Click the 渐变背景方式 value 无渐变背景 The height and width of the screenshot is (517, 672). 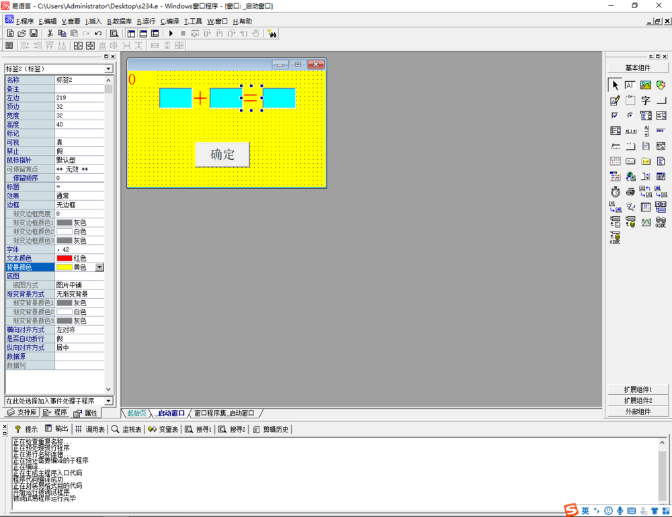tap(79, 294)
